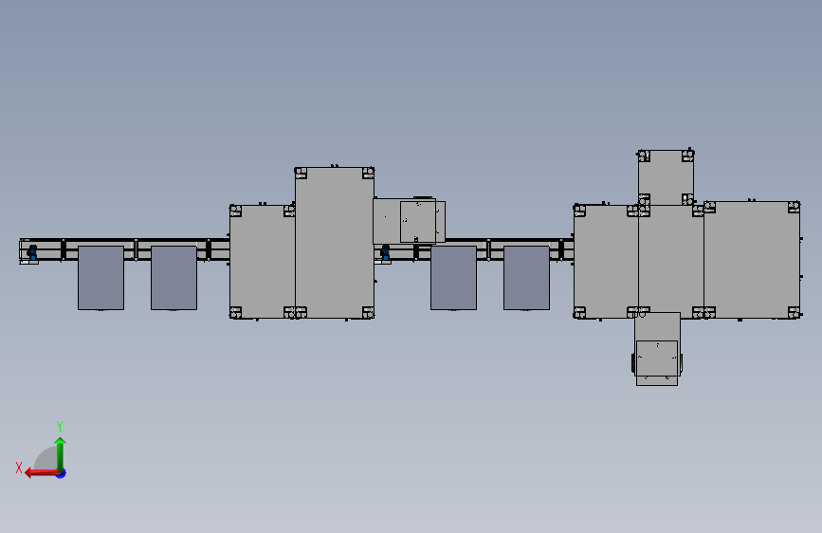
Task: Select the widest cabinet at the far right end
Action: point(752,259)
